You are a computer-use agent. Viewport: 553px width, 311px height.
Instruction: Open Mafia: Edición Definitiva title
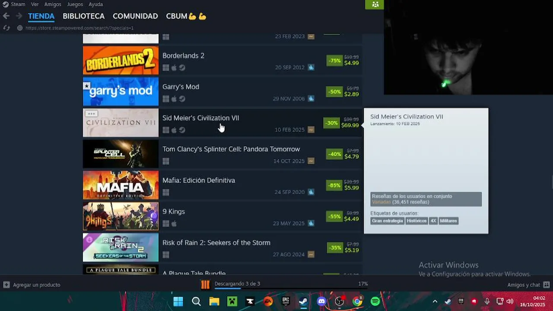click(x=199, y=180)
